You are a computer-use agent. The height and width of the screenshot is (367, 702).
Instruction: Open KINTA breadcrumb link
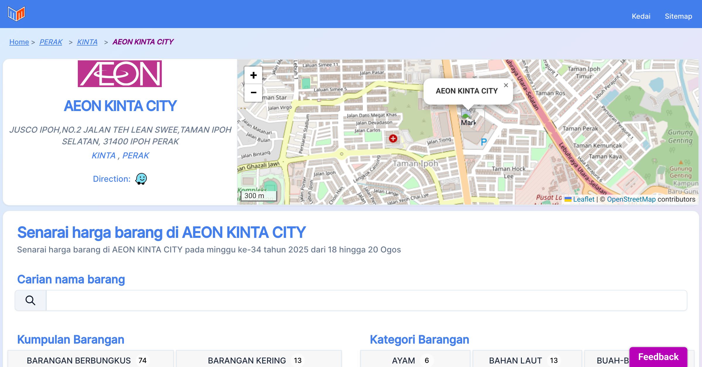[x=87, y=42]
